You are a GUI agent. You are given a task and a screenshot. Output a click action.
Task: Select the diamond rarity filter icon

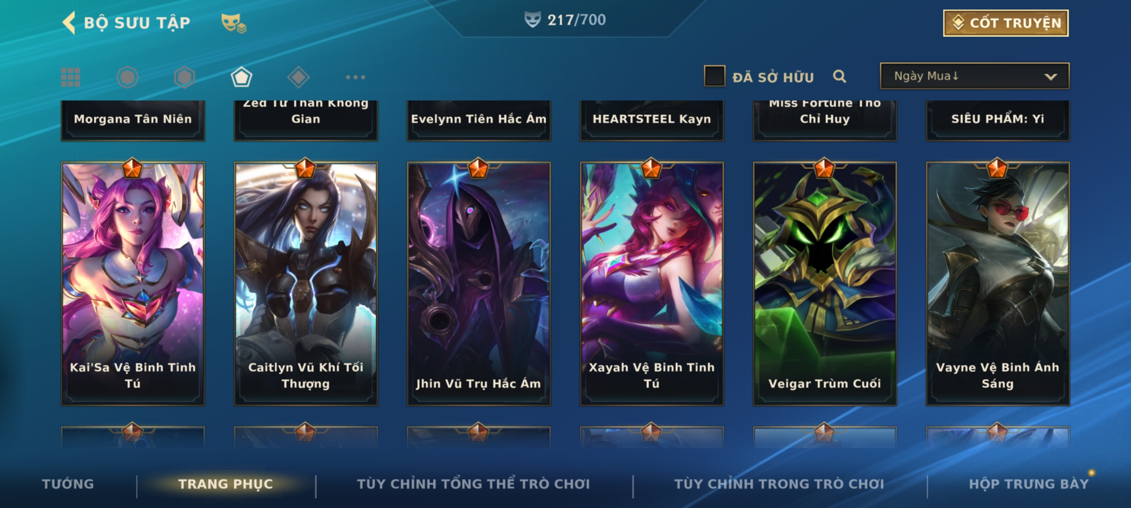(298, 77)
